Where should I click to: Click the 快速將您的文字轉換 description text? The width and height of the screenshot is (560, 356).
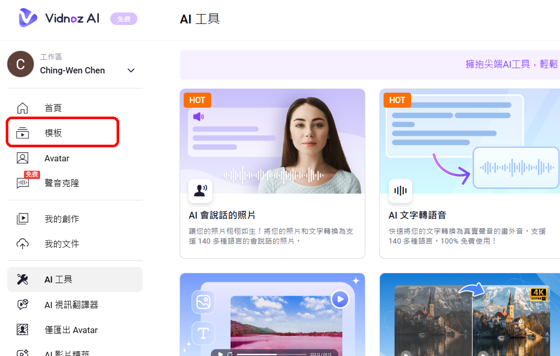click(467, 236)
